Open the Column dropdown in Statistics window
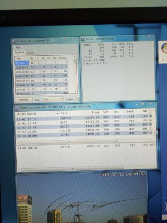Image resolution: width=167 pixels, height=223 pixels. click(78, 98)
